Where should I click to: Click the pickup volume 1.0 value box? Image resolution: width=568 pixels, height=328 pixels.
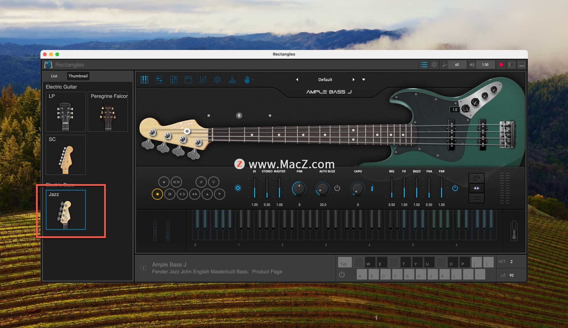pos(455,110)
